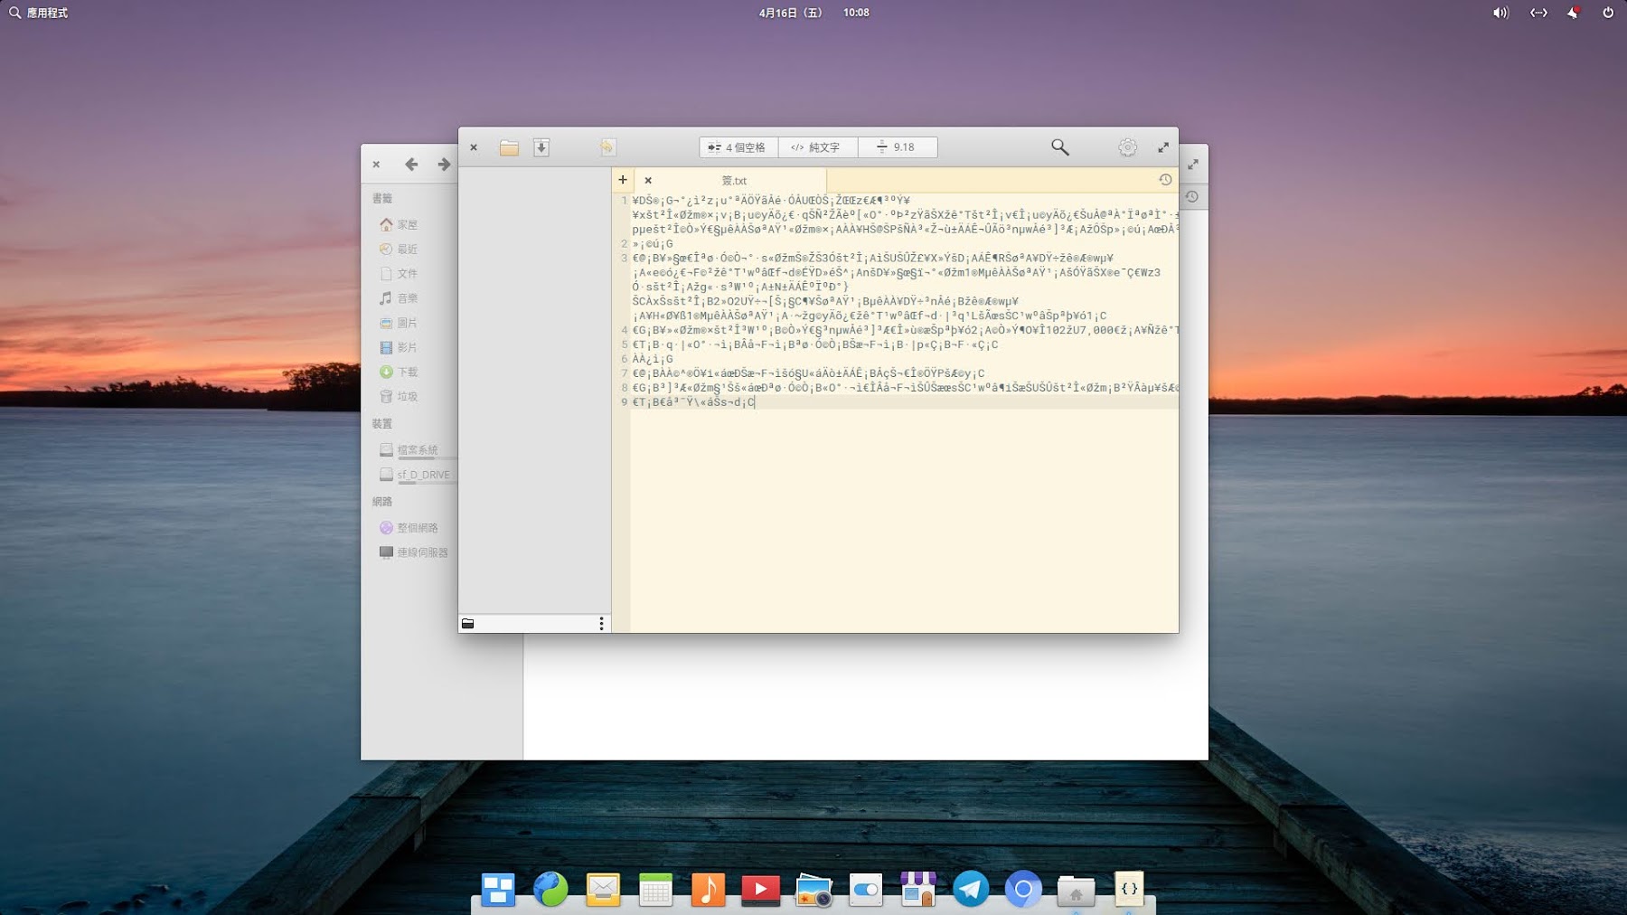Add a new tab with the plus button
This screenshot has width=1627, height=915.
[x=623, y=180]
